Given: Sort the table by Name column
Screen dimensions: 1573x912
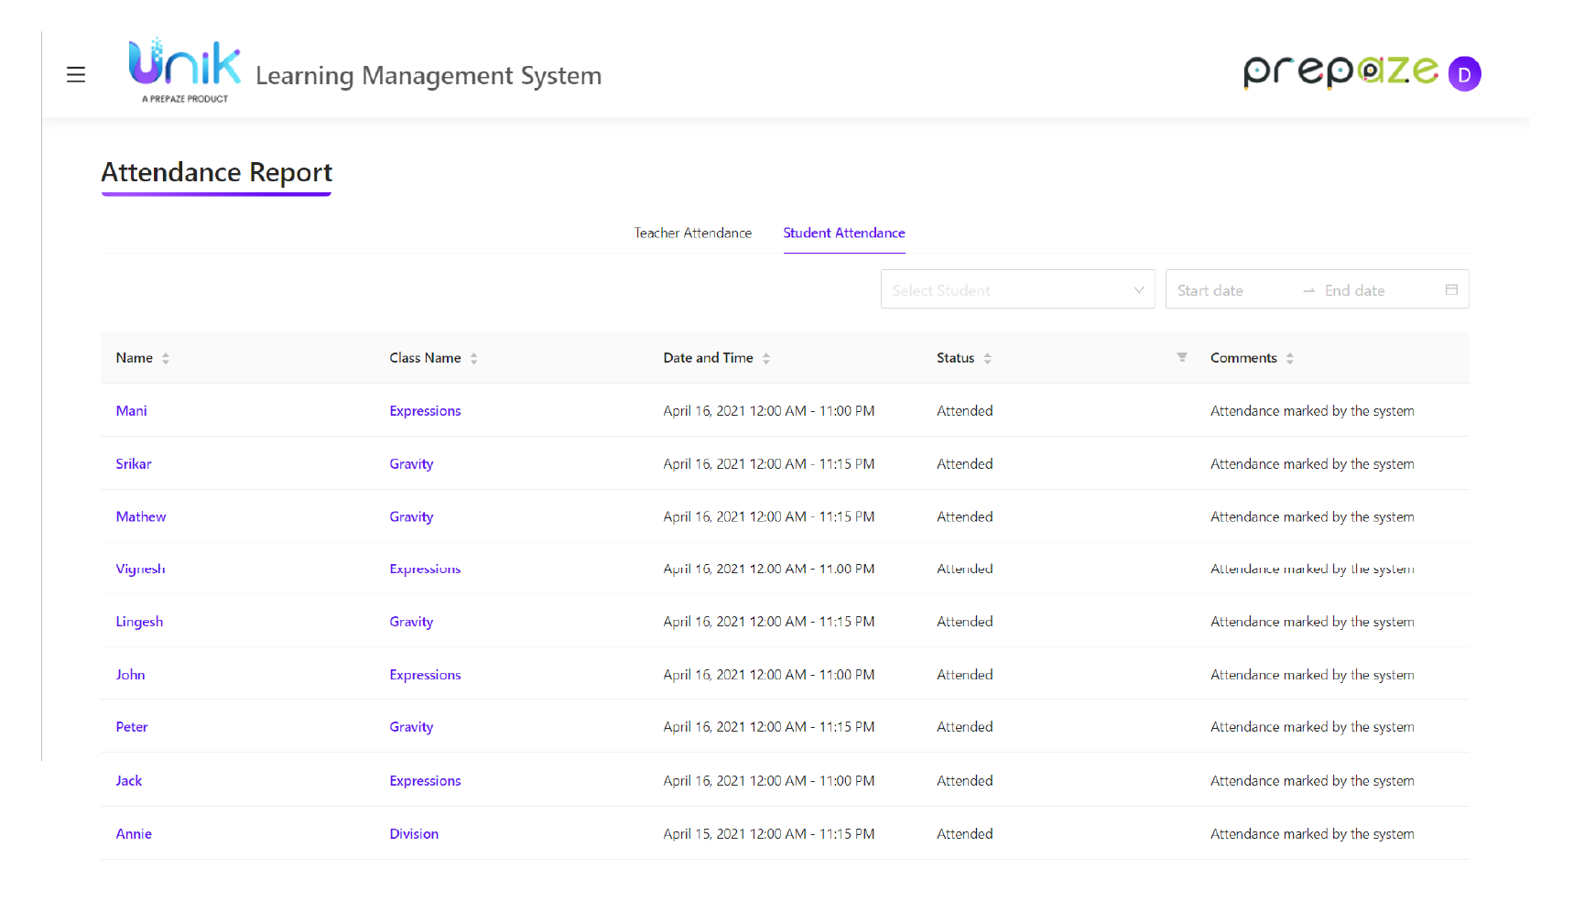Looking at the screenshot, I should tap(166, 358).
